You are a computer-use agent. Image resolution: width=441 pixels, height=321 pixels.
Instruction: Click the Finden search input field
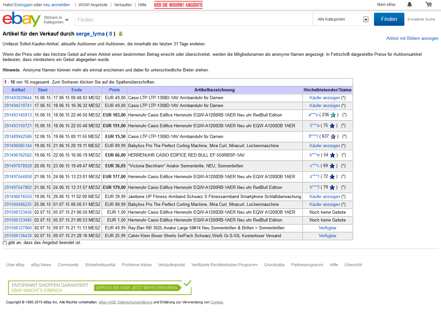point(194,20)
